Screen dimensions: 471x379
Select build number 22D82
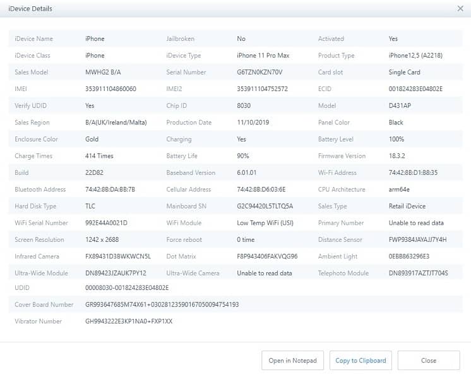[94, 173]
